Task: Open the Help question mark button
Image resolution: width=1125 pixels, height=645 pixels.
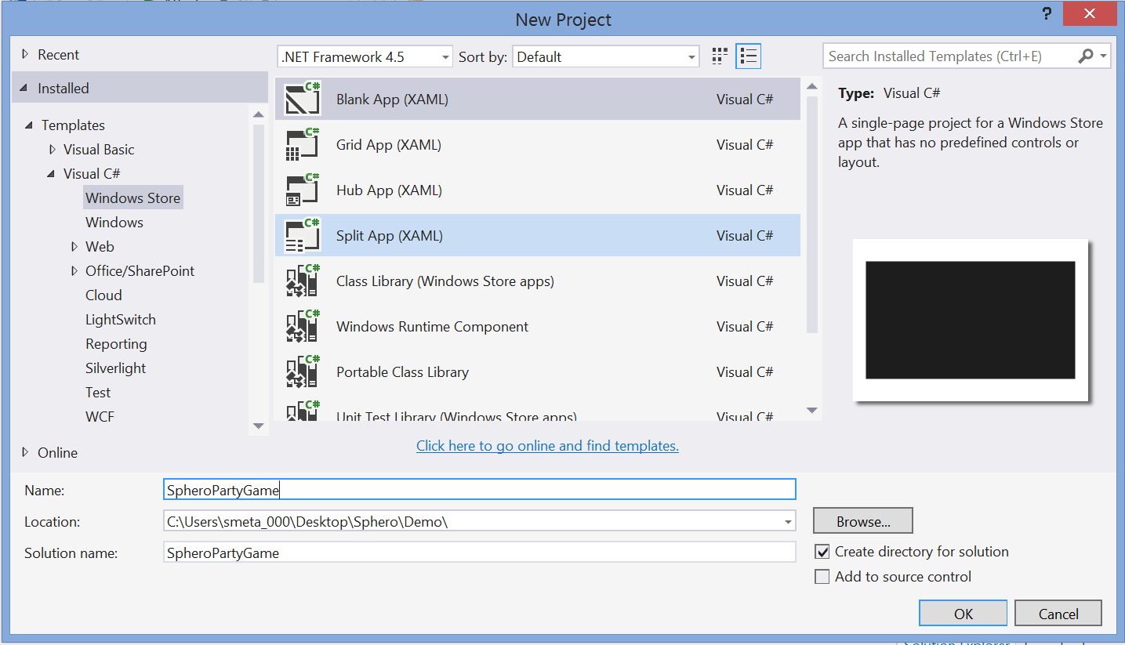Action: click(1047, 13)
